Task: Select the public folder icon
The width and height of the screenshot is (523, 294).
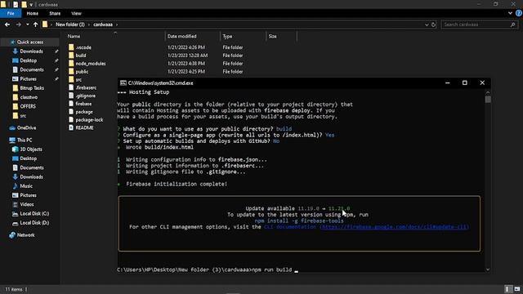Action: point(71,71)
